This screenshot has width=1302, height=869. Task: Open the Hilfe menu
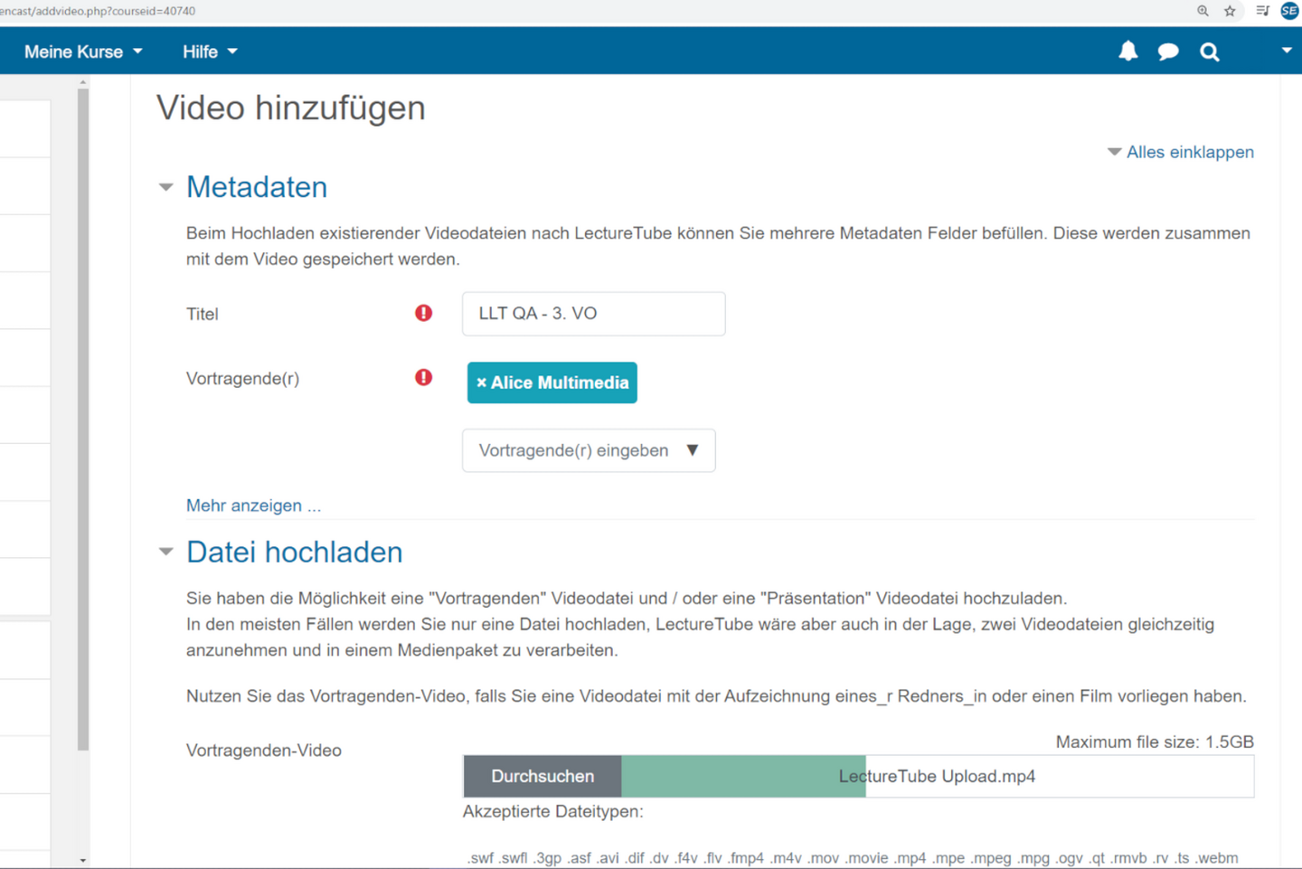click(210, 52)
